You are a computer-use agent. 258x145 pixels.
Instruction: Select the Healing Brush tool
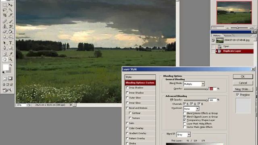5,21
